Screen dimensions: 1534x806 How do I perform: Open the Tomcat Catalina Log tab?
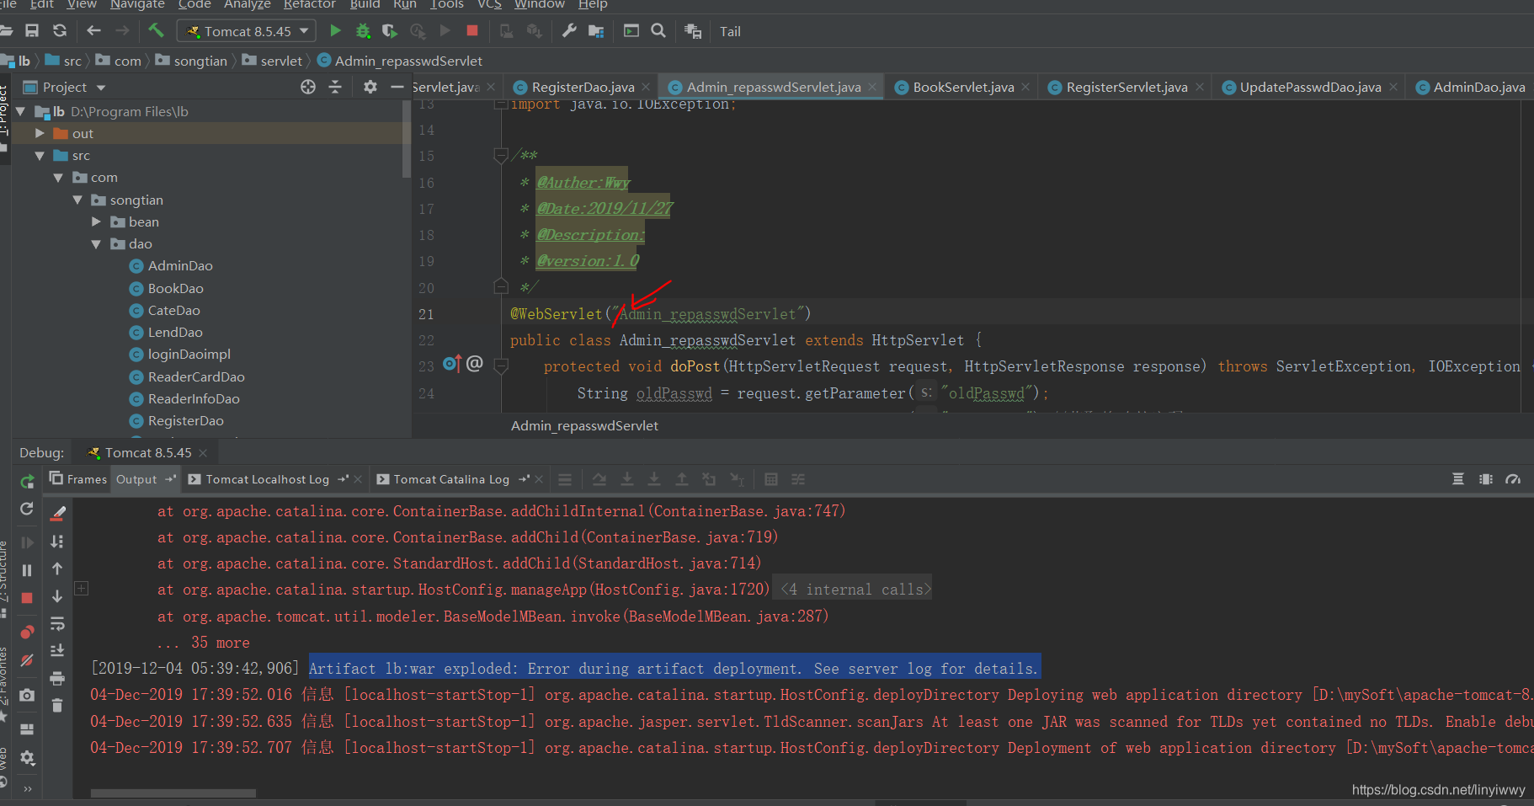[x=450, y=479]
